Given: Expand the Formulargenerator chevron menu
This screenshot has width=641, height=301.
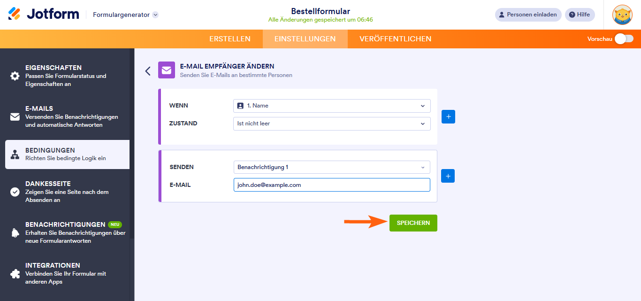Looking at the screenshot, I should (x=155, y=15).
